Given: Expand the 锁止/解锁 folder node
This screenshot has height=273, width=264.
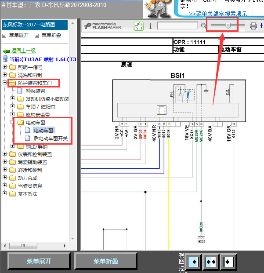Looking at the screenshot, I should click(x=13, y=146).
